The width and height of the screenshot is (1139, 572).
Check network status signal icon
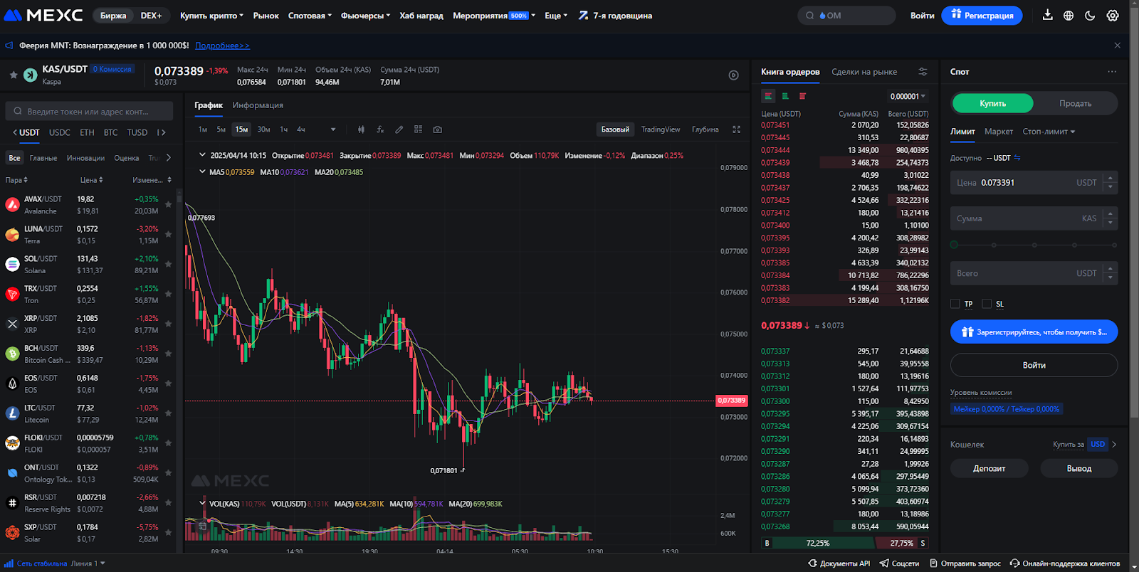[9, 563]
